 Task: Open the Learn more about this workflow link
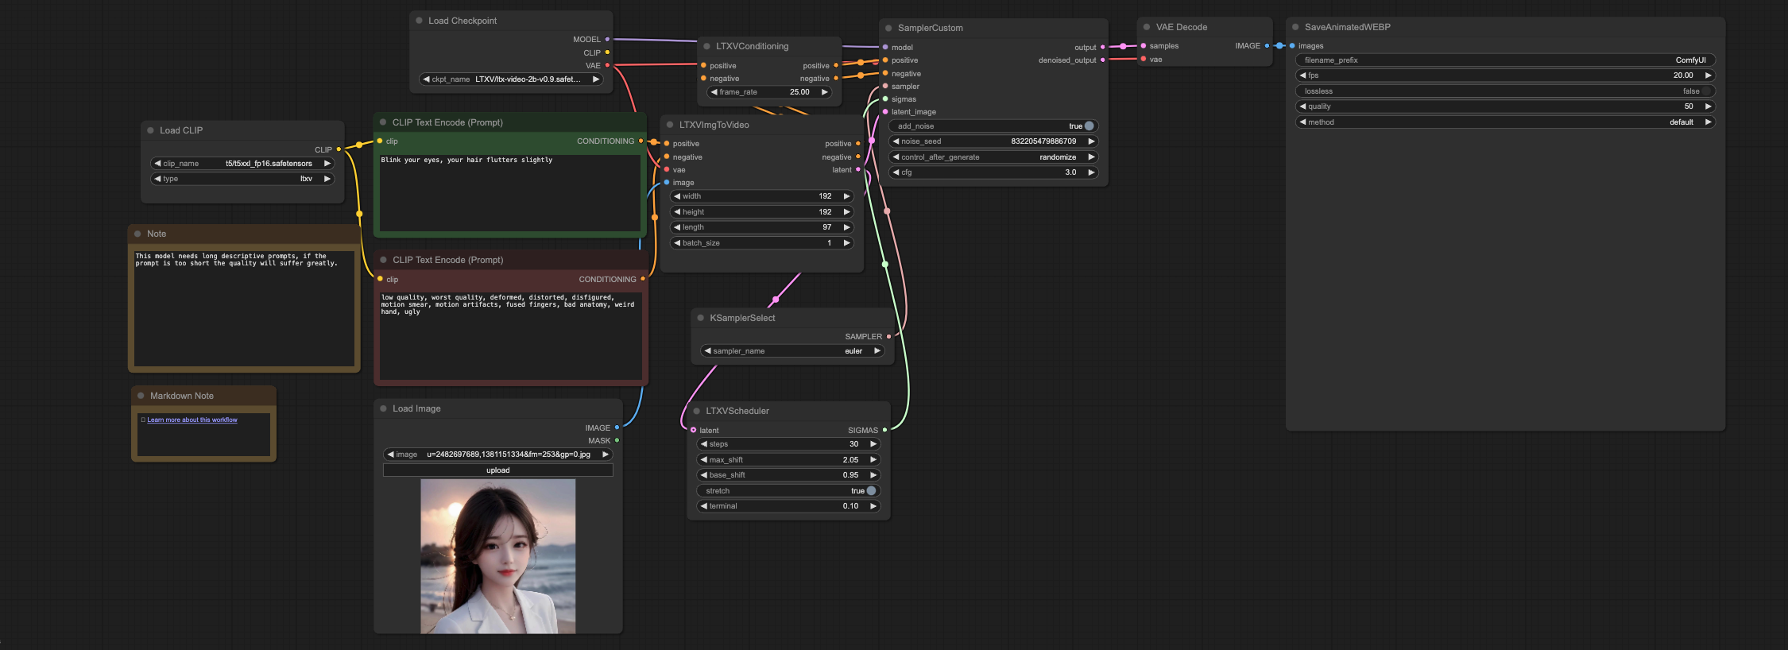[192, 420]
